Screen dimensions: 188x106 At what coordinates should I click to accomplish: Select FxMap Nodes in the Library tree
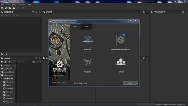9,75
